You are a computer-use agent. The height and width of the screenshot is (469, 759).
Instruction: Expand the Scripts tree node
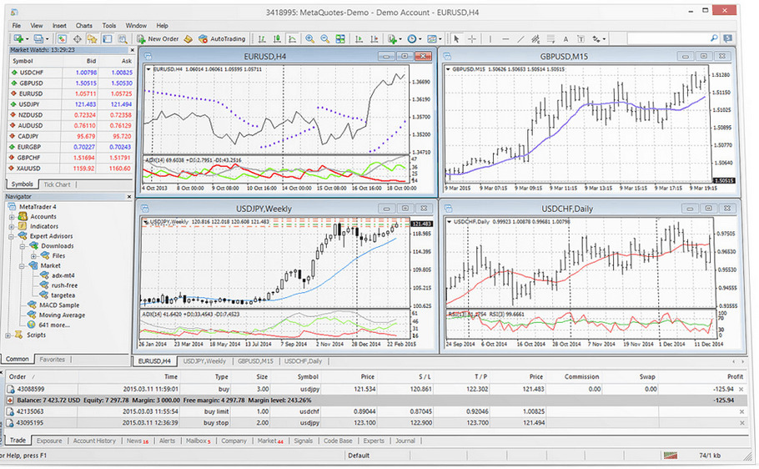tap(8, 335)
